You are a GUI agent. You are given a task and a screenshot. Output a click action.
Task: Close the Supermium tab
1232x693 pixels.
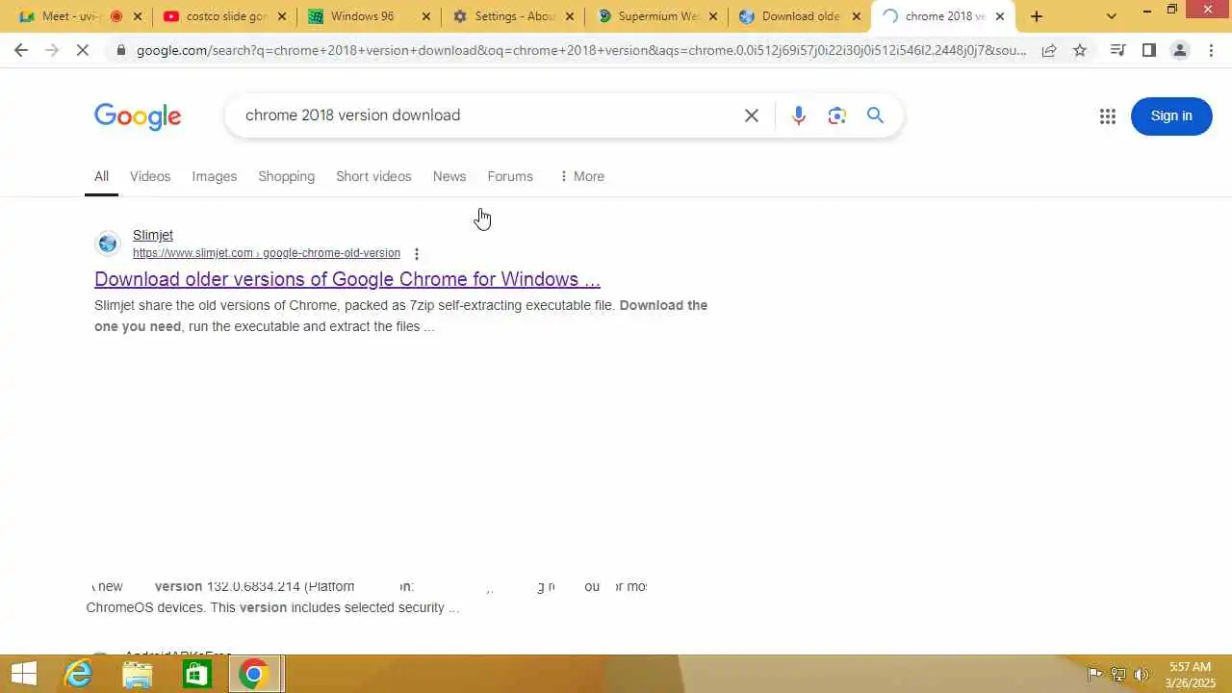(713, 16)
